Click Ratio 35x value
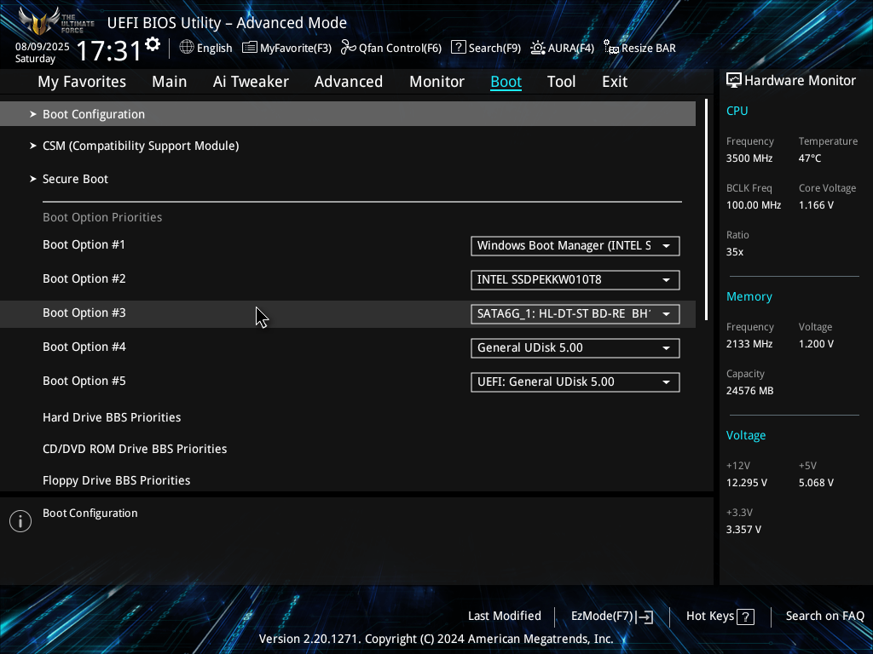873x654 pixels. 735,252
